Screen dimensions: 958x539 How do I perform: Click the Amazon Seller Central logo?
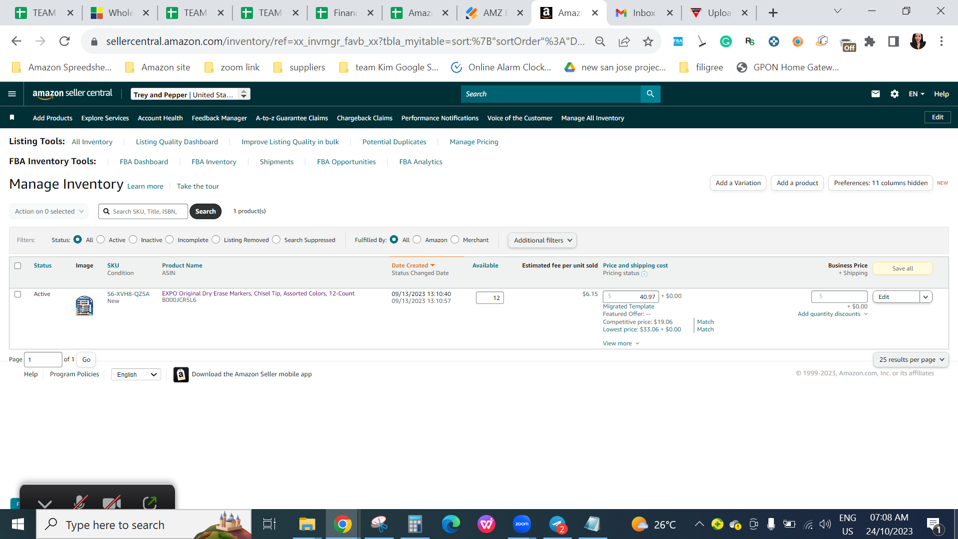coord(72,94)
